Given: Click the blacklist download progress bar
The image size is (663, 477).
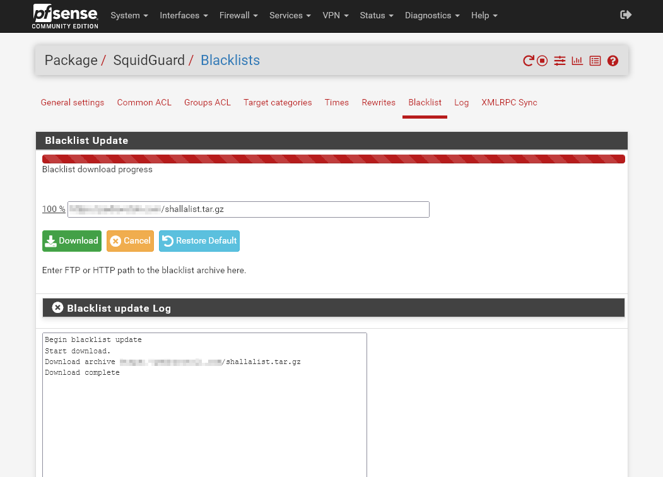Looking at the screenshot, I should [334, 159].
